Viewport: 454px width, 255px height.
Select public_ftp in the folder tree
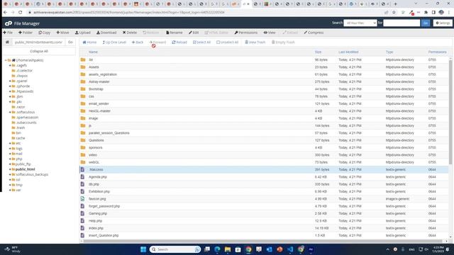click(23, 164)
